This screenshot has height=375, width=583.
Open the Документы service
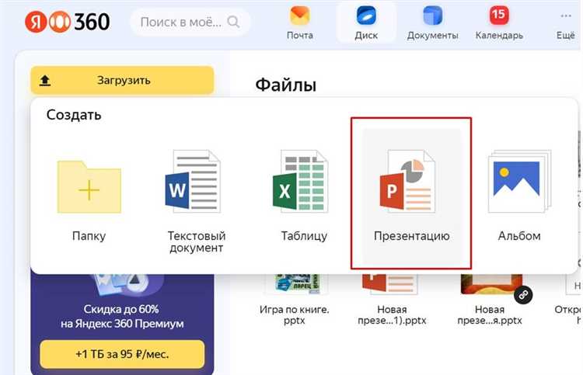click(x=432, y=23)
